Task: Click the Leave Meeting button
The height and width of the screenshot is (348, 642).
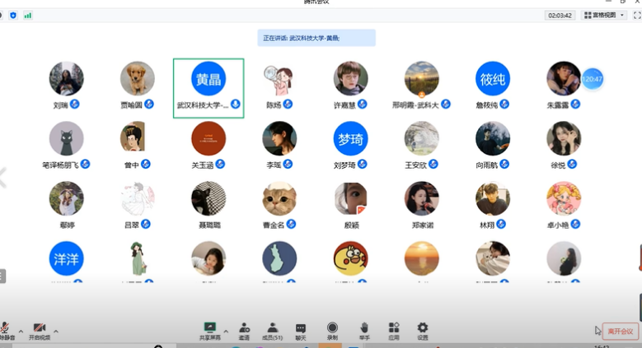Action: click(620, 332)
